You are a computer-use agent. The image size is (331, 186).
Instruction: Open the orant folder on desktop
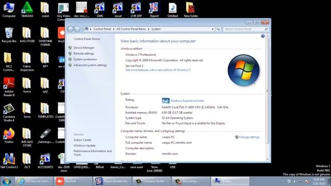click(x=45, y=9)
